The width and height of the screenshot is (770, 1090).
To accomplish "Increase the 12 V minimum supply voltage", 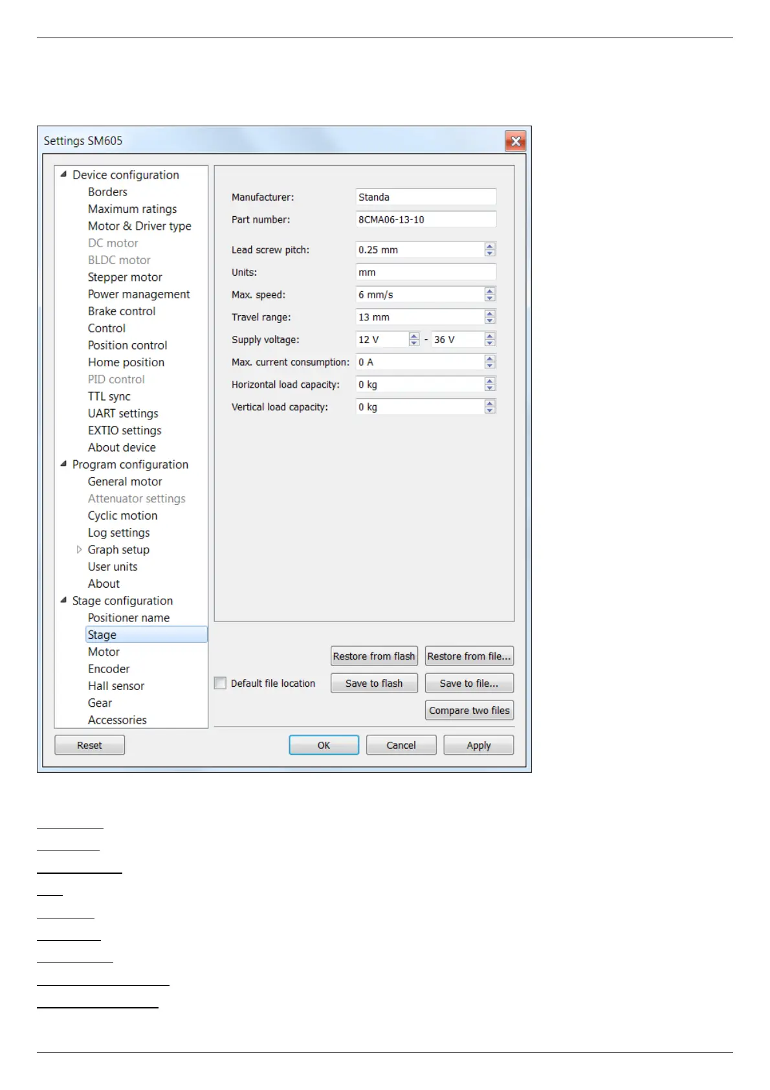I will pos(414,336).
